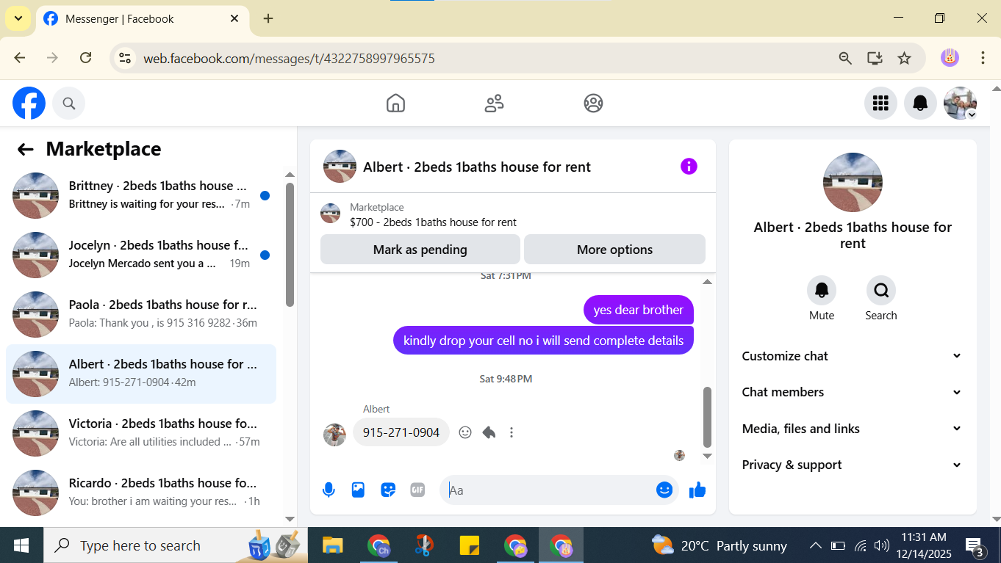Viewport: 1001px width, 563px height.
Task: Click the 915-271-0904 message bubble
Action: [401, 432]
